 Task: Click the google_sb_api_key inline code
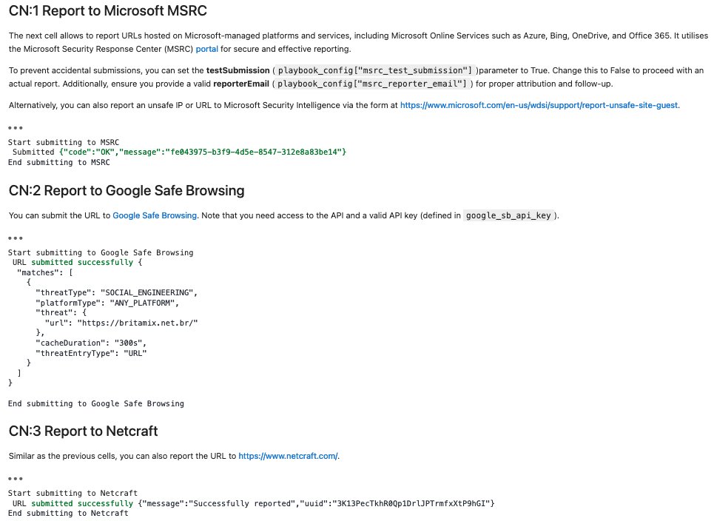click(x=508, y=215)
